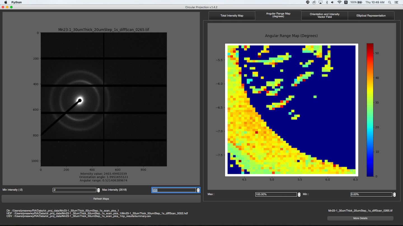Click the Max intensity stepper arrows

coord(198,190)
